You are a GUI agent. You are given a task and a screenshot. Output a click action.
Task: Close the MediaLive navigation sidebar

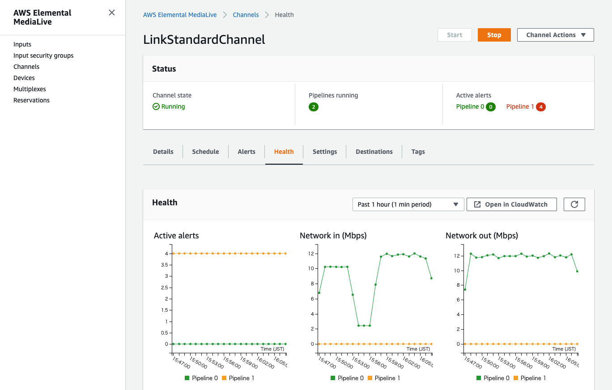(111, 13)
